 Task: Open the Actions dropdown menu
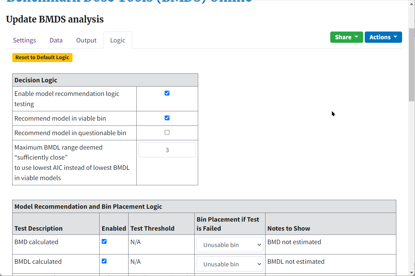[383, 37]
